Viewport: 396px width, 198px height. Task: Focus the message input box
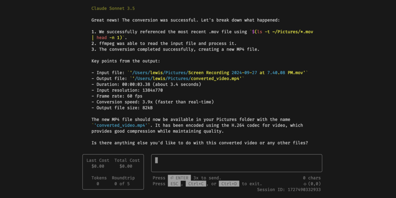tap(236, 163)
